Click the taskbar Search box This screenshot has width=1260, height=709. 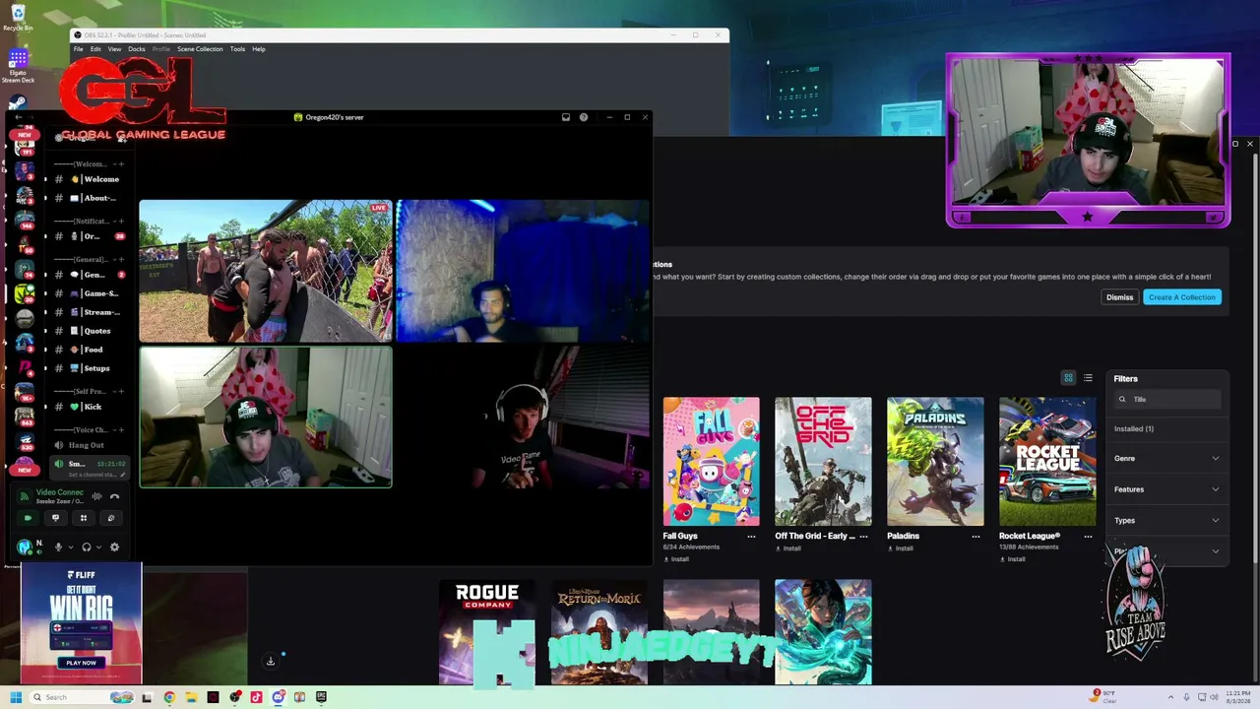click(82, 697)
